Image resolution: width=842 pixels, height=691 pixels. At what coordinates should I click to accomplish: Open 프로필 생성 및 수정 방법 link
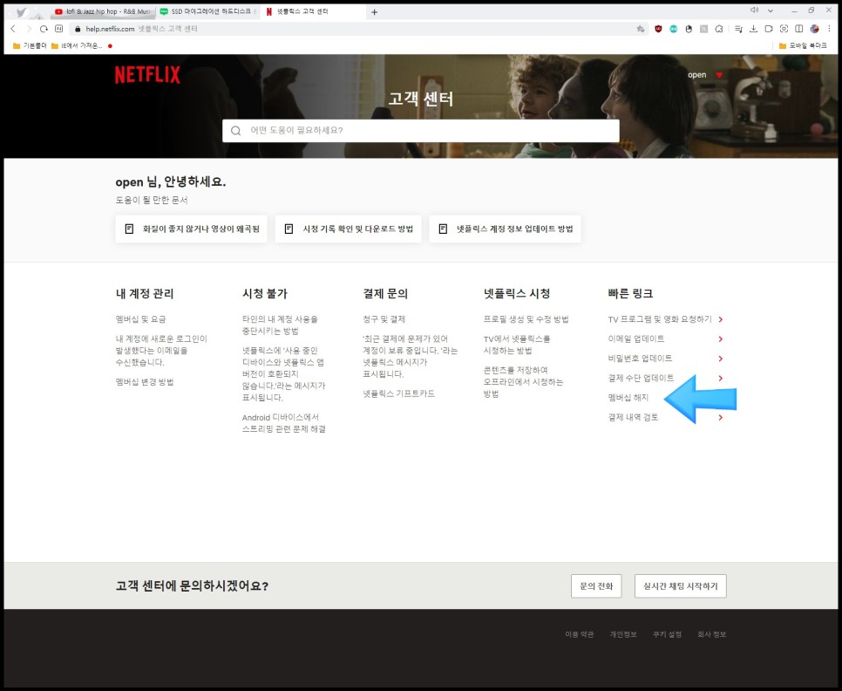click(526, 319)
